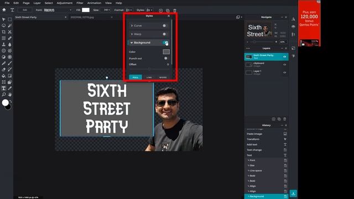The image size is (354, 199).
Task: Select the Heal bandage tool
Action: (10, 38)
